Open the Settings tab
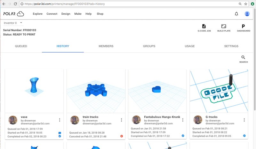Screen dimensions: 256x149 pyautogui.click(x=231, y=46)
